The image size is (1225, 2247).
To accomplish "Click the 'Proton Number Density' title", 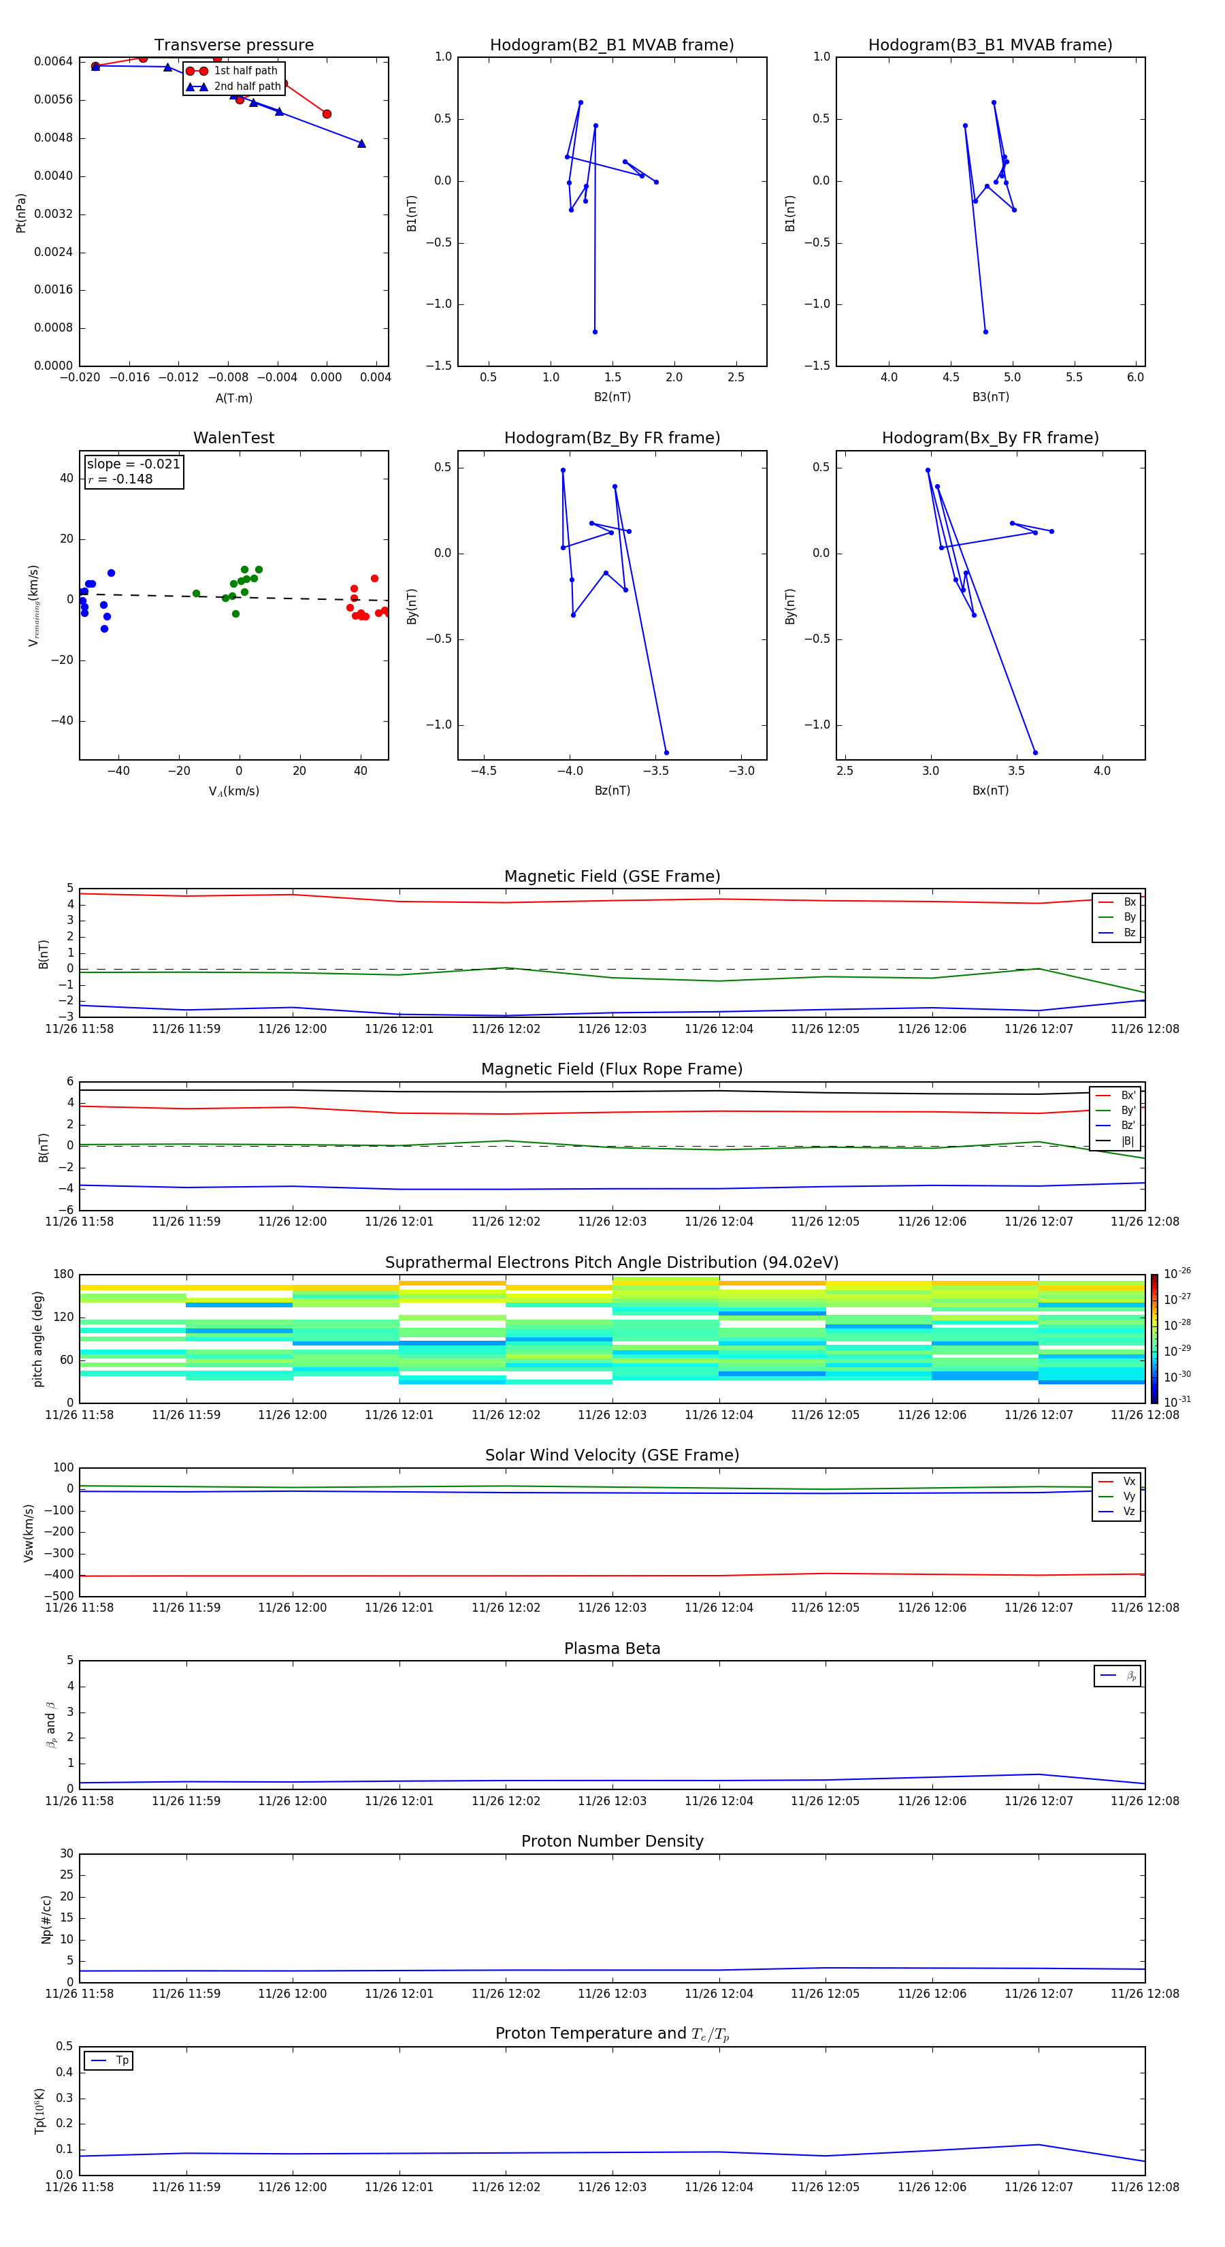I will [612, 1841].
